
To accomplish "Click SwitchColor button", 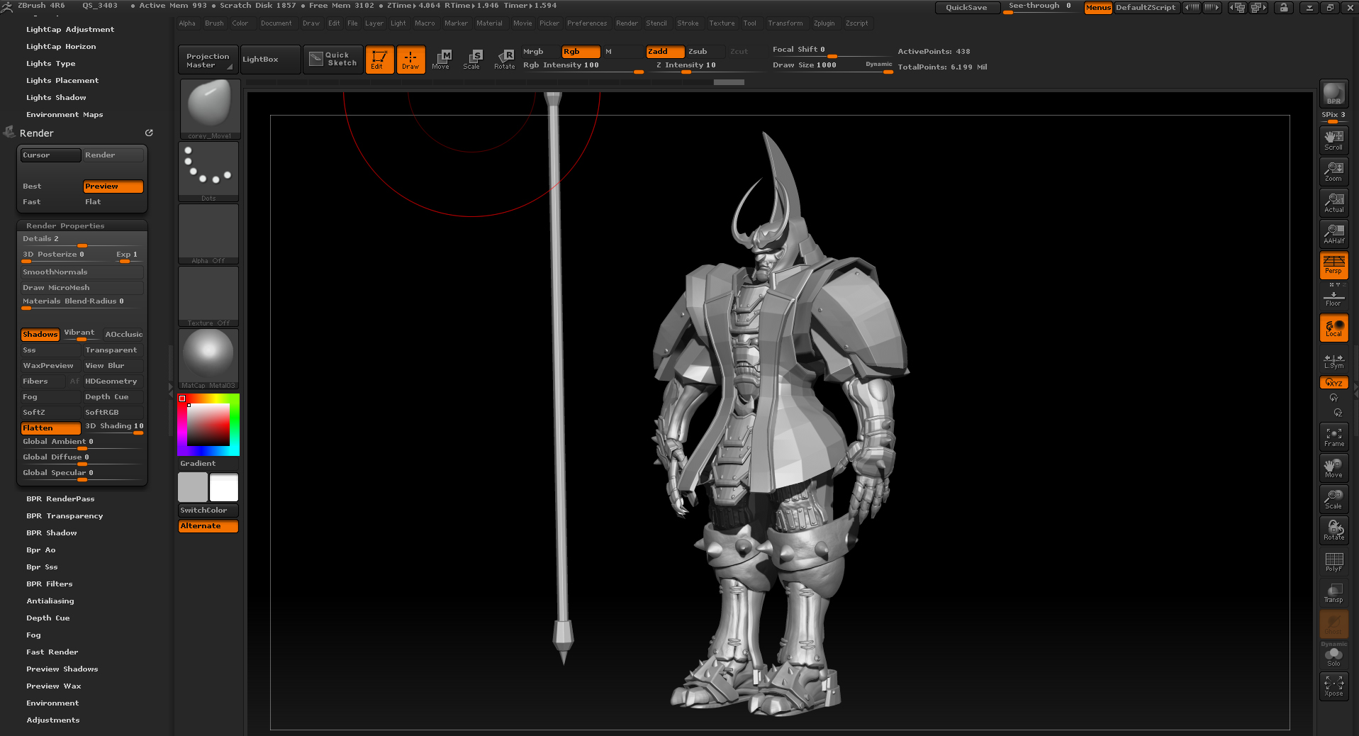I will tap(208, 511).
